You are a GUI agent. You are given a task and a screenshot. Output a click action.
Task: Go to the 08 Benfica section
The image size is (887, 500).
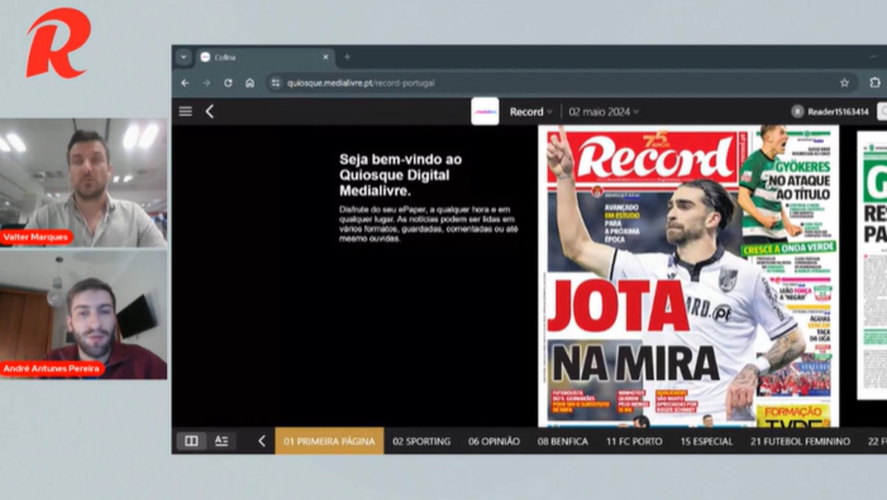pos(563,441)
